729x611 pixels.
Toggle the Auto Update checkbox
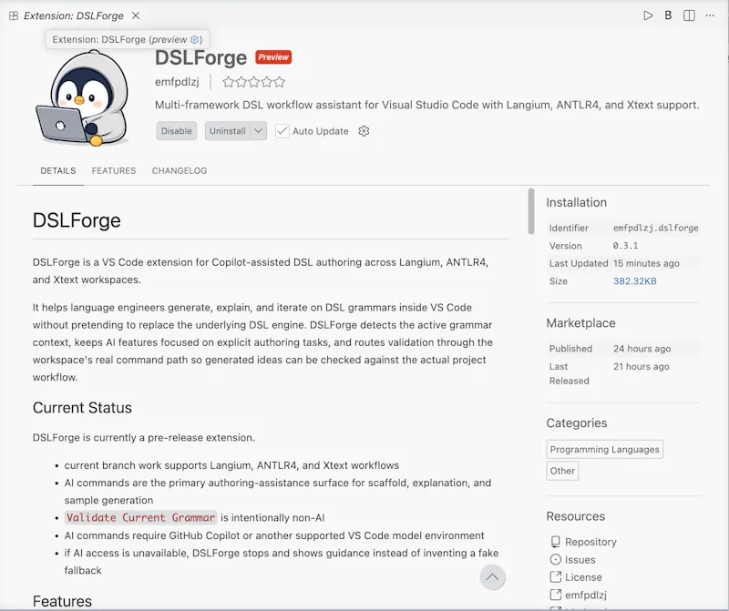tap(282, 131)
